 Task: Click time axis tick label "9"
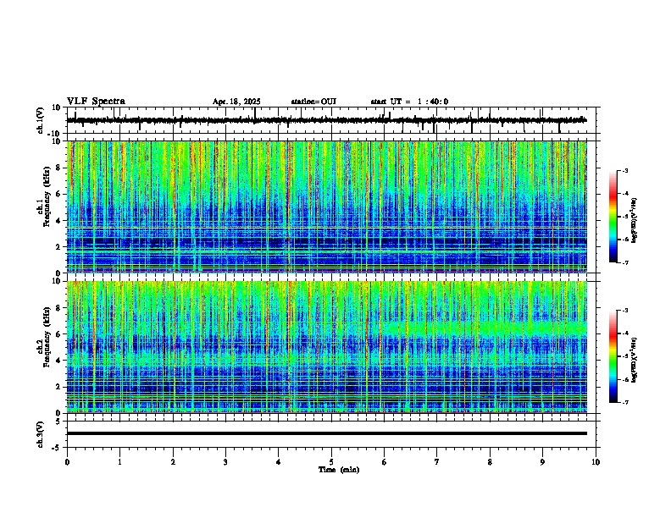(x=542, y=462)
